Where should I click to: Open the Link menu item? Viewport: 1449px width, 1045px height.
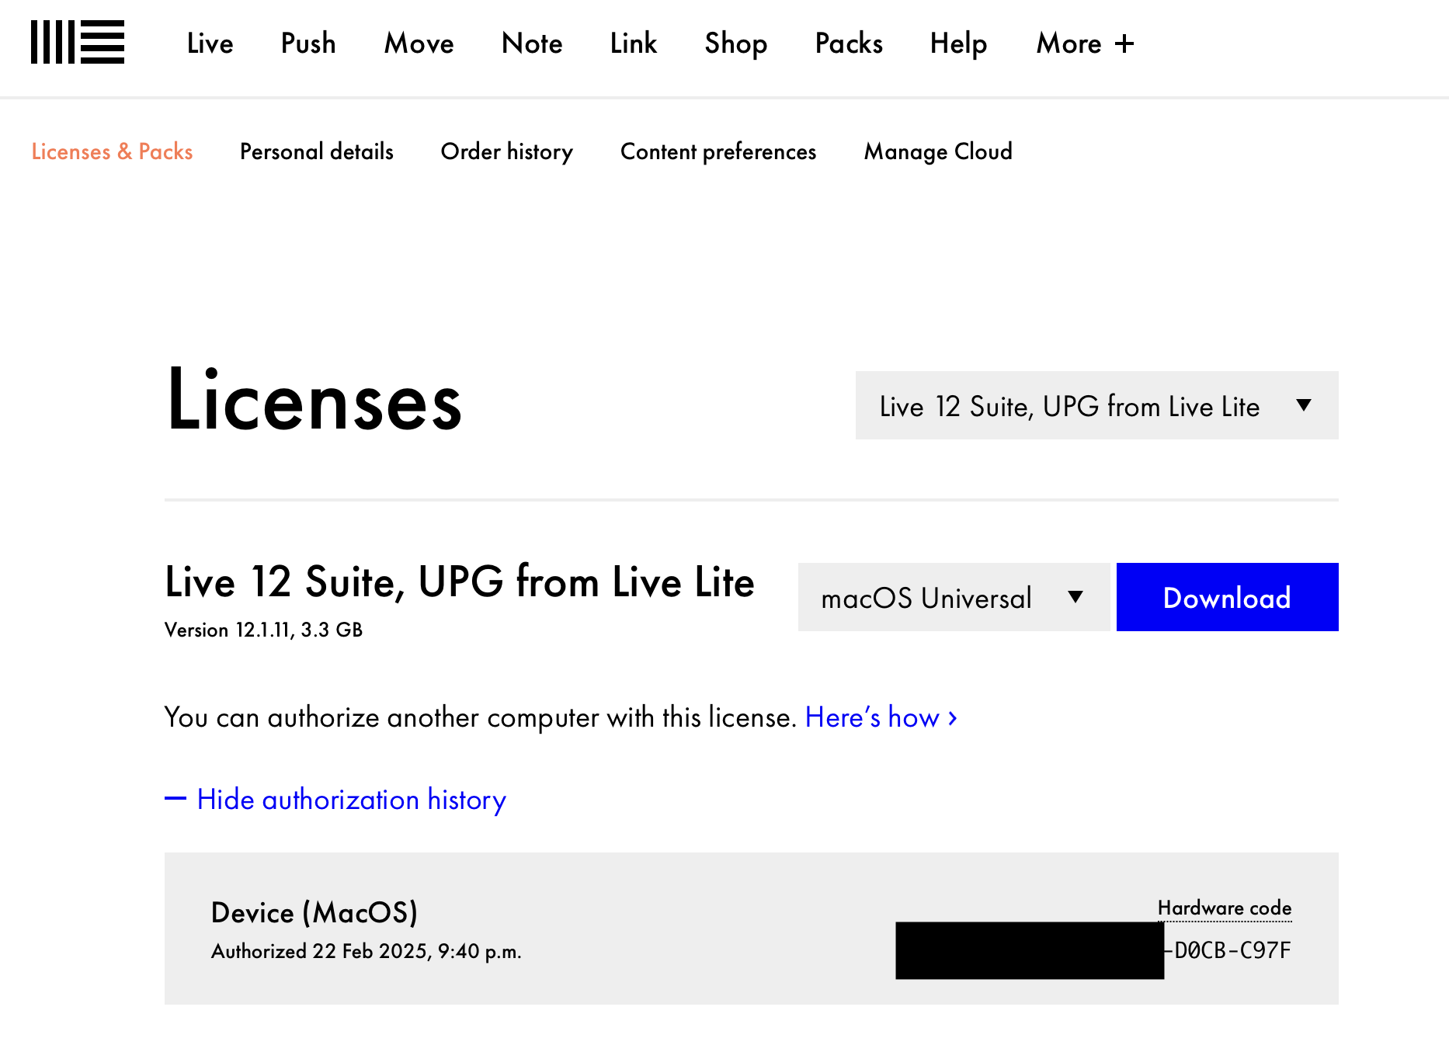tap(634, 43)
